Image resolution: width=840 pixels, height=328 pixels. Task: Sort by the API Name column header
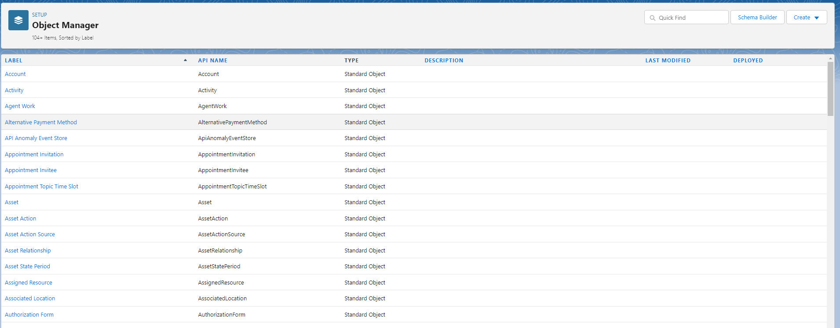(x=212, y=61)
